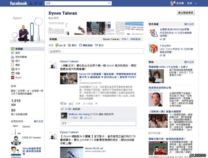Click the Wall header photo strip
This screenshot has width=208, height=158.
[x=96, y=28]
